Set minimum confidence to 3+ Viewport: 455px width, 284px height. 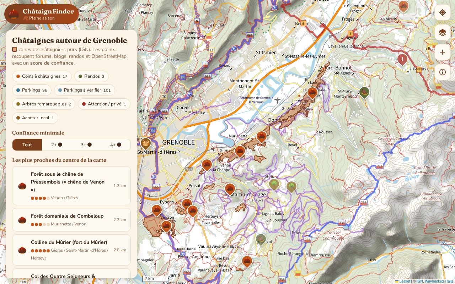(x=86, y=145)
